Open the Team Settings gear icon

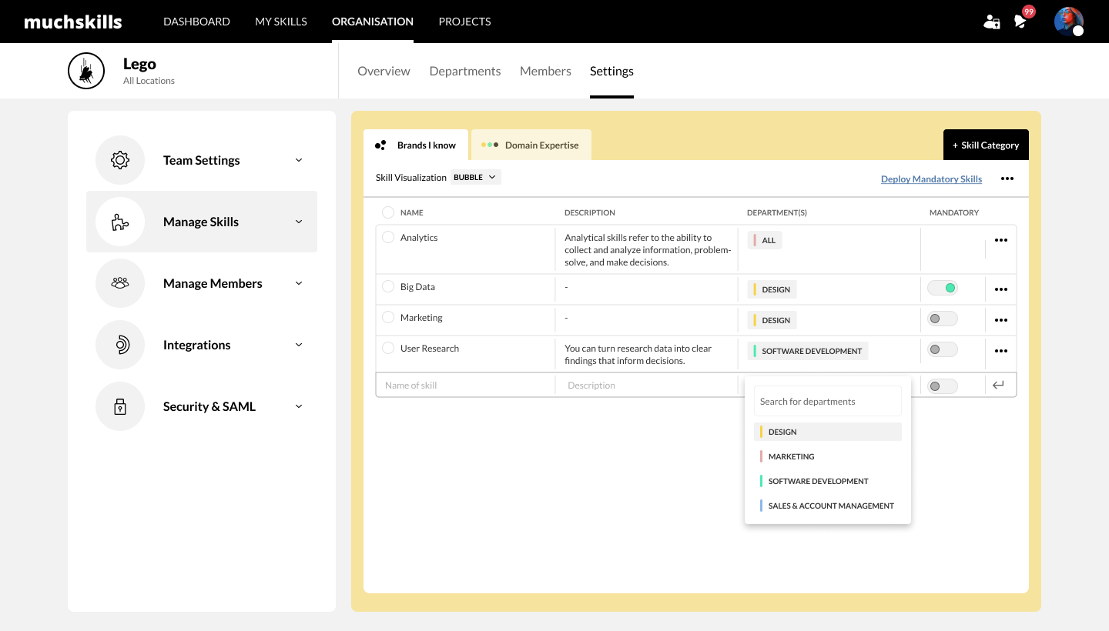(120, 160)
